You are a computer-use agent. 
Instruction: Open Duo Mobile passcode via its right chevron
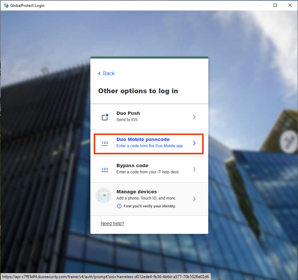pos(194,143)
